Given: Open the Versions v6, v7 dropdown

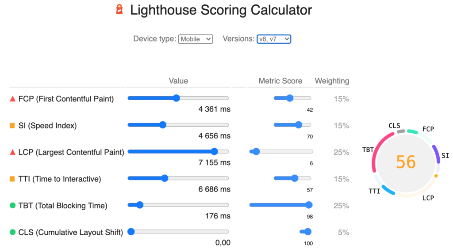Looking at the screenshot, I should point(274,39).
